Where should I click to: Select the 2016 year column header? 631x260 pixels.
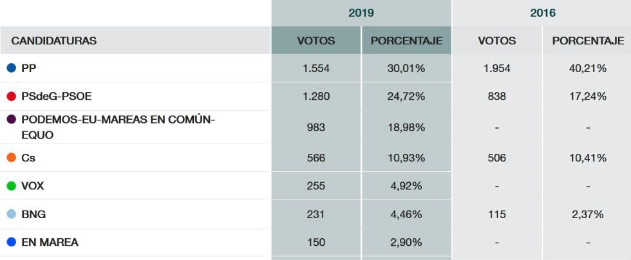pos(542,13)
